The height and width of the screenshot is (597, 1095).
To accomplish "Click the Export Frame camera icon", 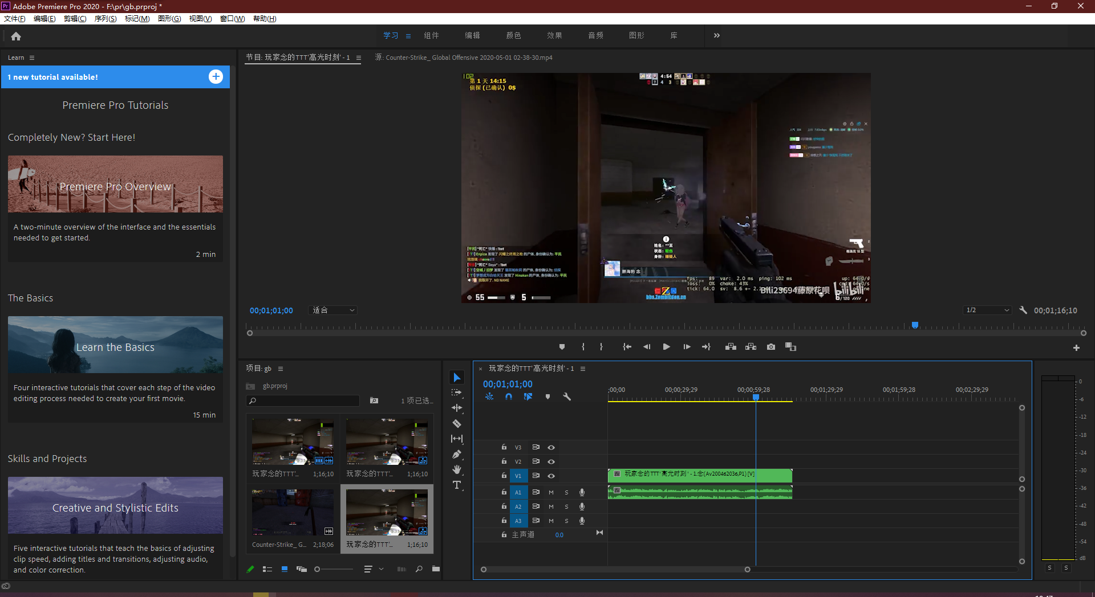I will click(771, 347).
